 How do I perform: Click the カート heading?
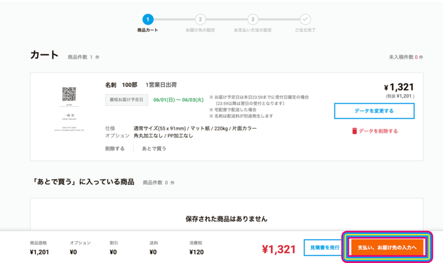pos(45,55)
